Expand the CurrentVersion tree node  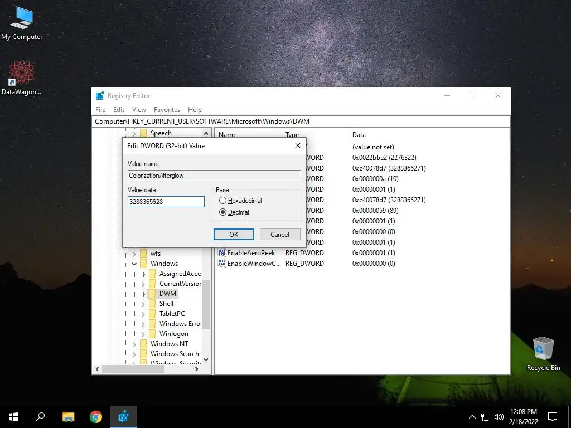[x=143, y=284]
